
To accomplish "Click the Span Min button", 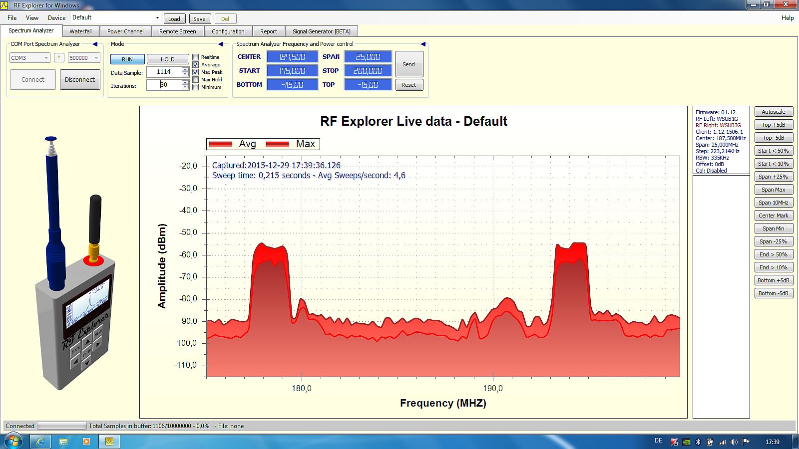I will click(774, 228).
